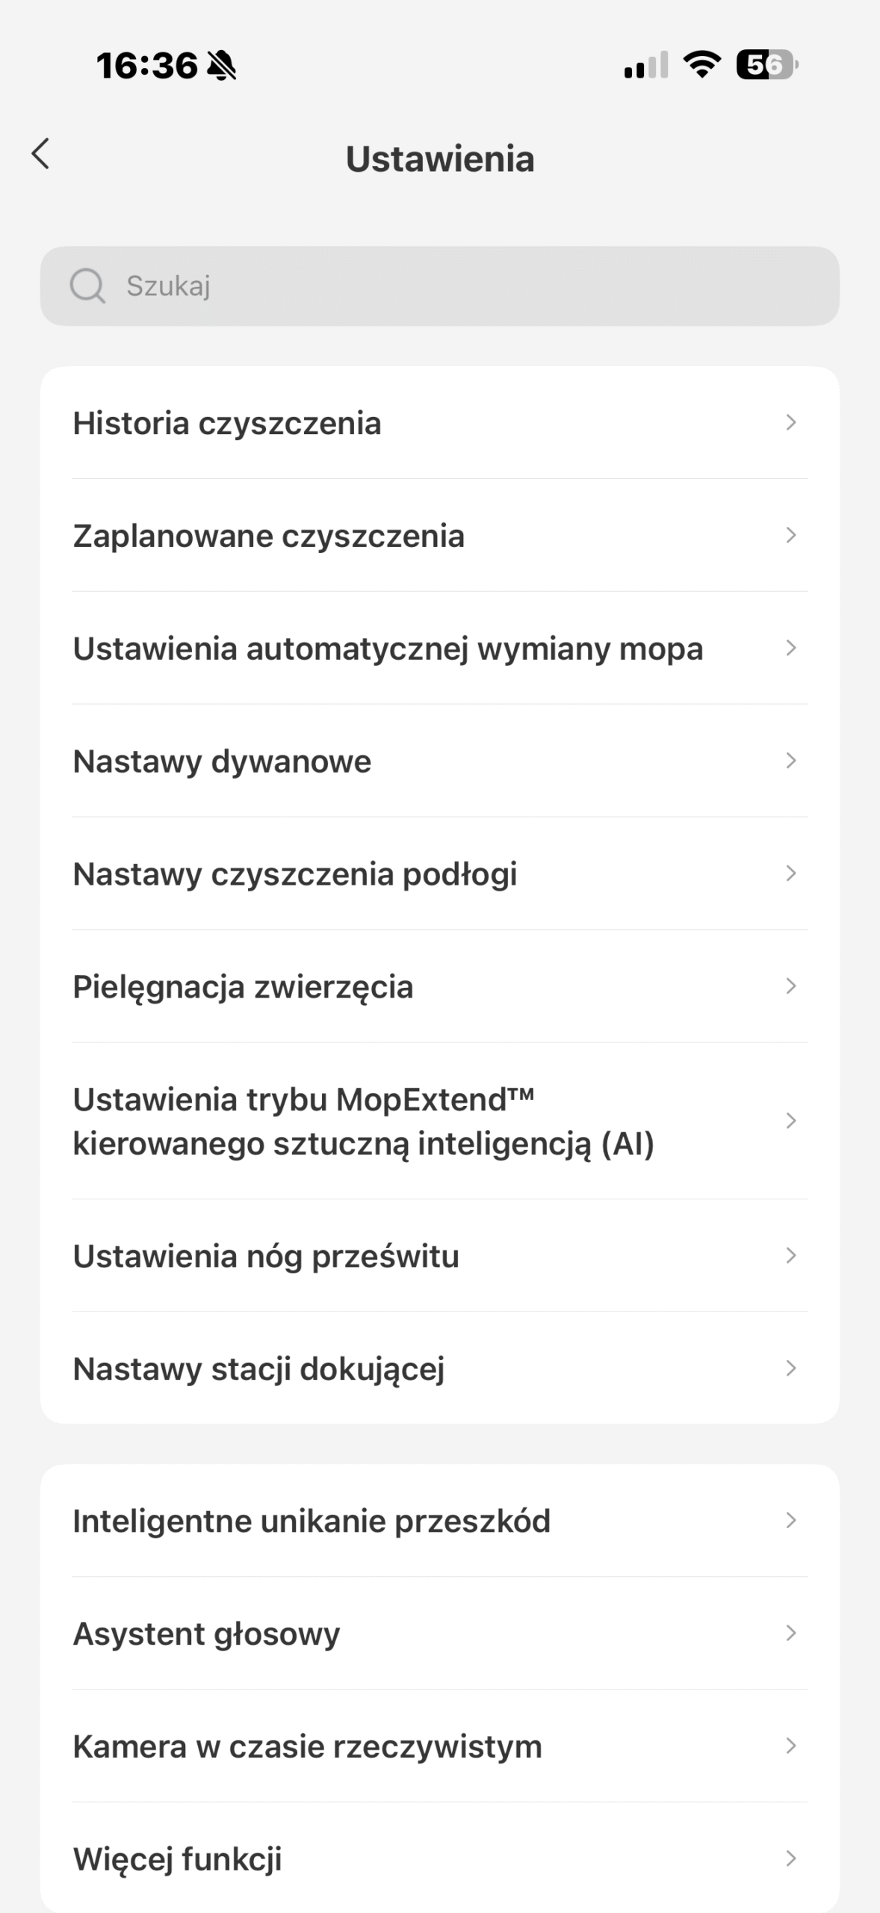Go to Ustawienia nóg prześwitu
Image resolution: width=880 pixels, height=1913 pixels.
click(266, 1256)
